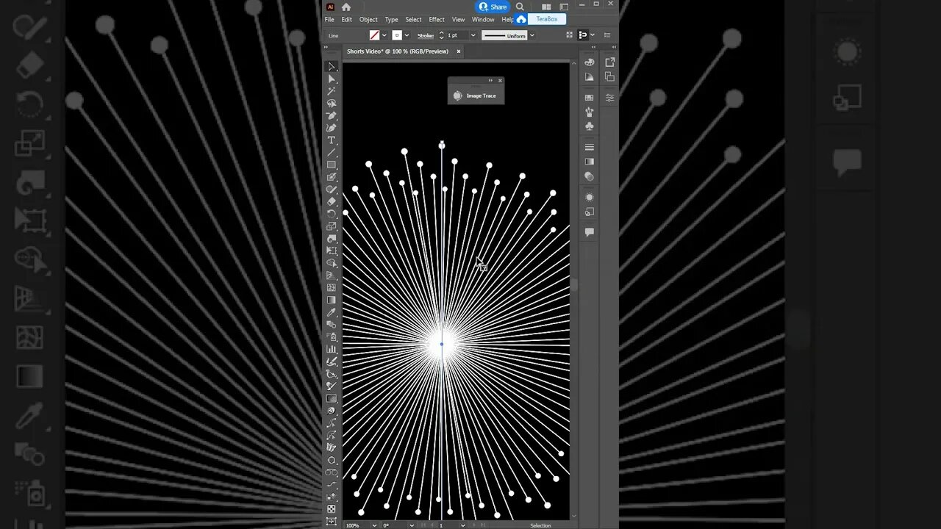Click the Stroke panel link
Viewport: 941px width, 529px height.
426,35
